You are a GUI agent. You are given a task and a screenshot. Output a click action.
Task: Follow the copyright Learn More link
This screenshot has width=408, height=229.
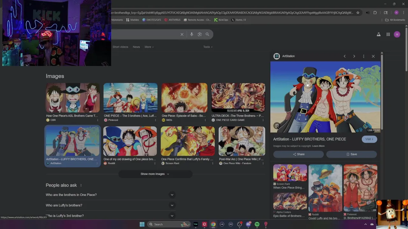(318, 146)
